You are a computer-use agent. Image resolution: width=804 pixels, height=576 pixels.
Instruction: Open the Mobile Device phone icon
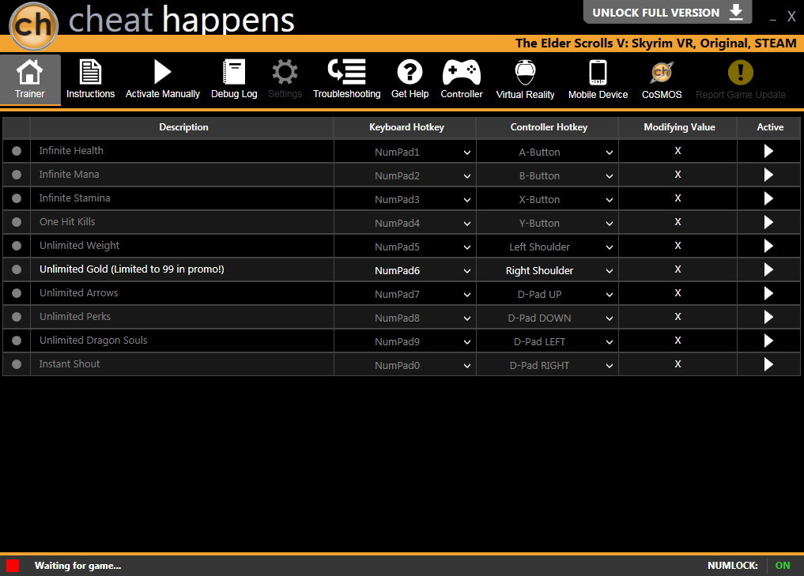(598, 72)
